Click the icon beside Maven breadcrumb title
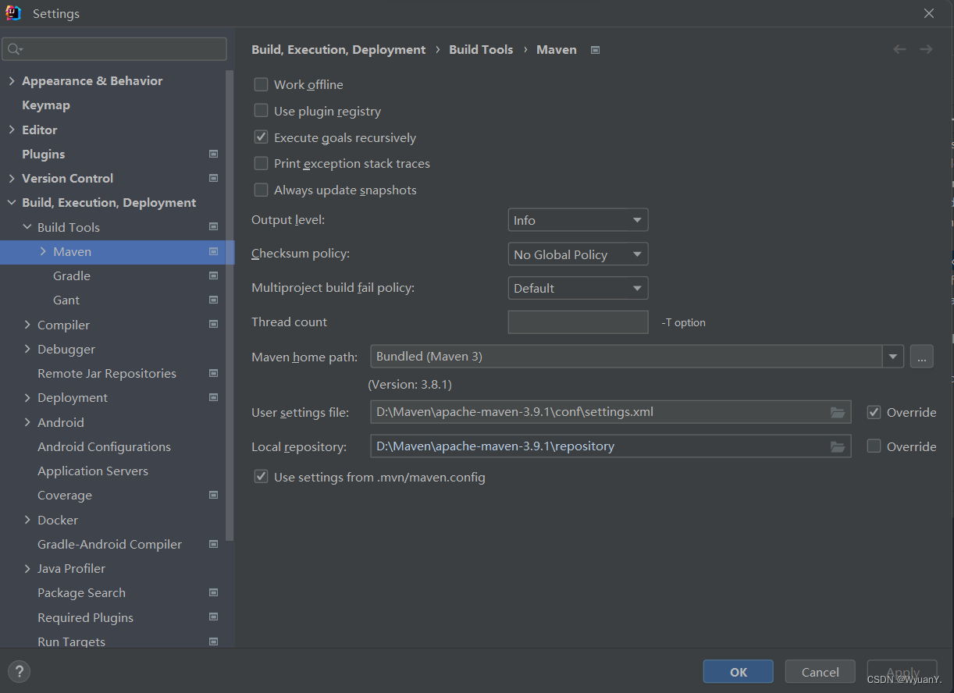The width and height of the screenshot is (954, 693). [x=595, y=50]
